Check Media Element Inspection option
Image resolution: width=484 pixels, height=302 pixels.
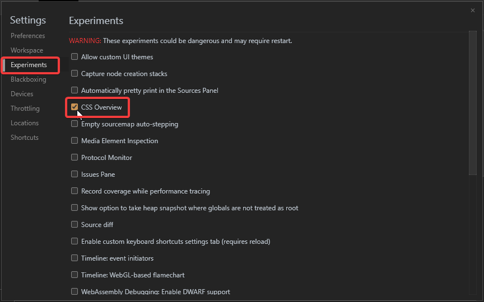(75, 140)
